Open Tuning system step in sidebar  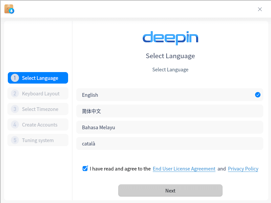(38, 140)
